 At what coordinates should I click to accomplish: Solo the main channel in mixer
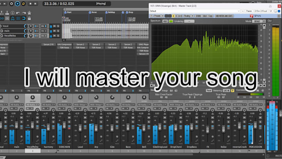click(x=22, y=122)
